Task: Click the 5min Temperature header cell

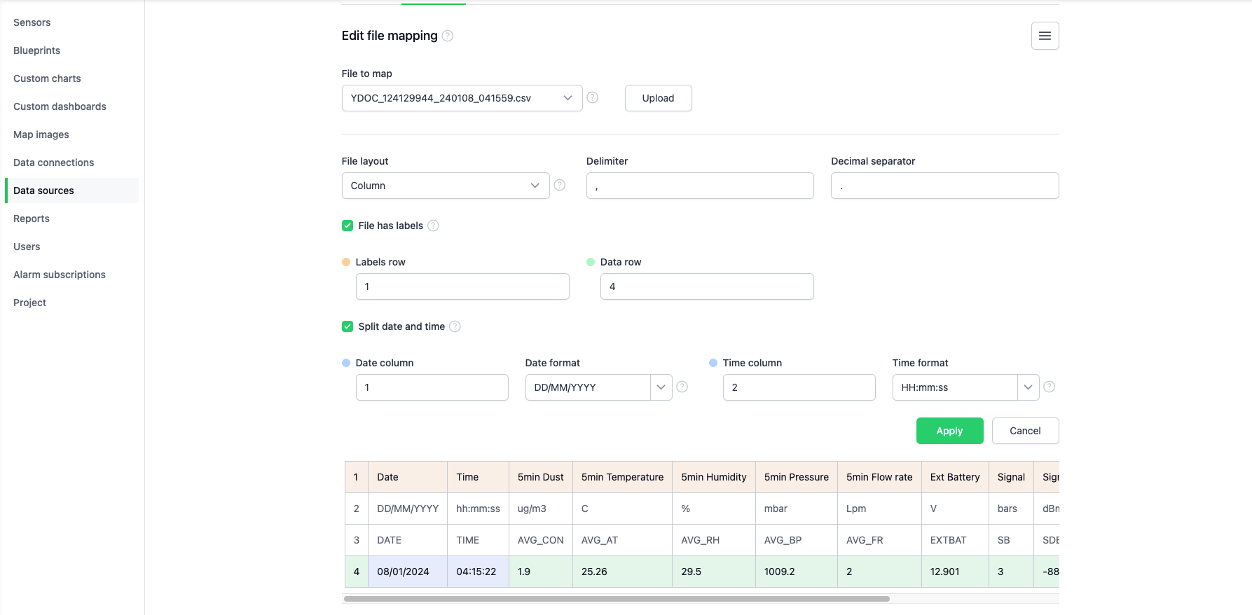Action: [622, 477]
